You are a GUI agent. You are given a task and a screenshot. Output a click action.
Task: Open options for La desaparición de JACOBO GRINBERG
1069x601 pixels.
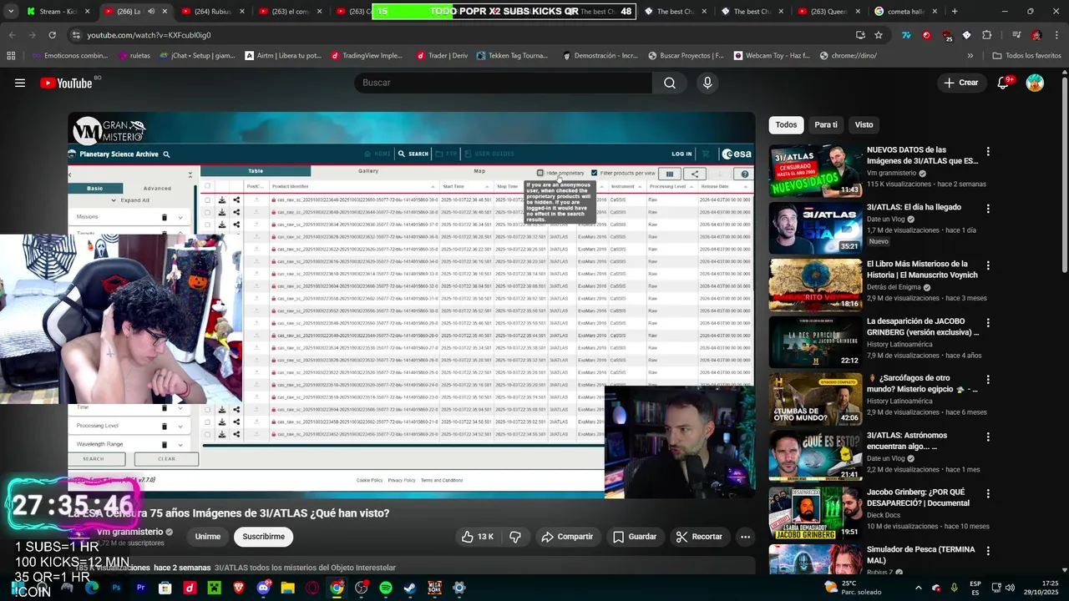(988, 323)
